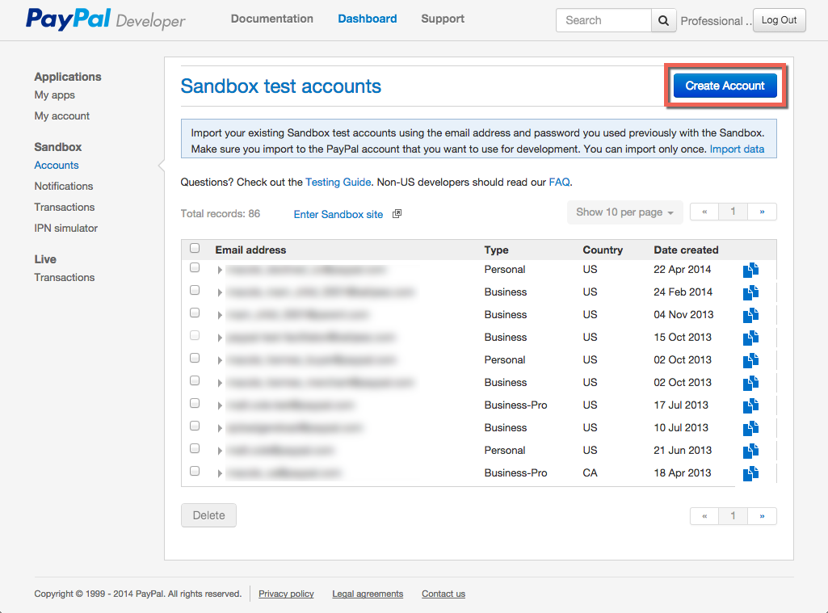Click the Create Account button
828x613 pixels.
tap(725, 86)
